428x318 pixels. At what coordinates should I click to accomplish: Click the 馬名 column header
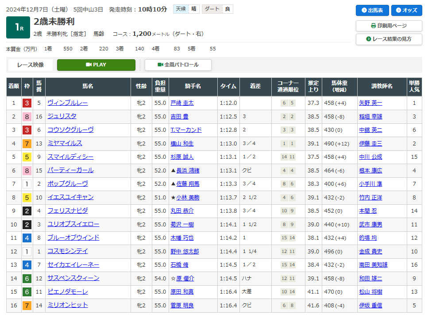(88, 87)
